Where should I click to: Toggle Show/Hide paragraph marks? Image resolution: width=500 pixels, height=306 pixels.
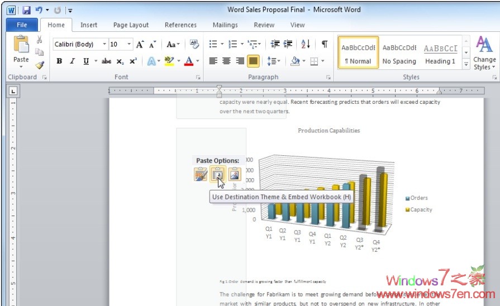pos(324,44)
